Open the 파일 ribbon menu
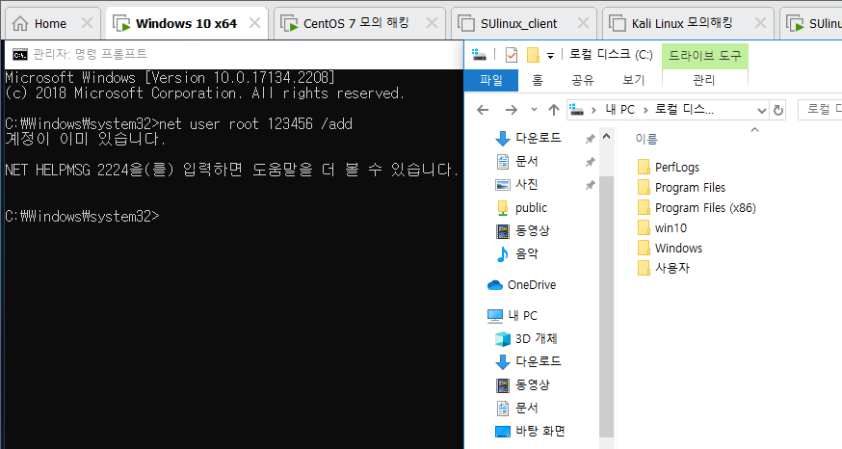Viewport: 842px width, 449px height. (x=491, y=80)
